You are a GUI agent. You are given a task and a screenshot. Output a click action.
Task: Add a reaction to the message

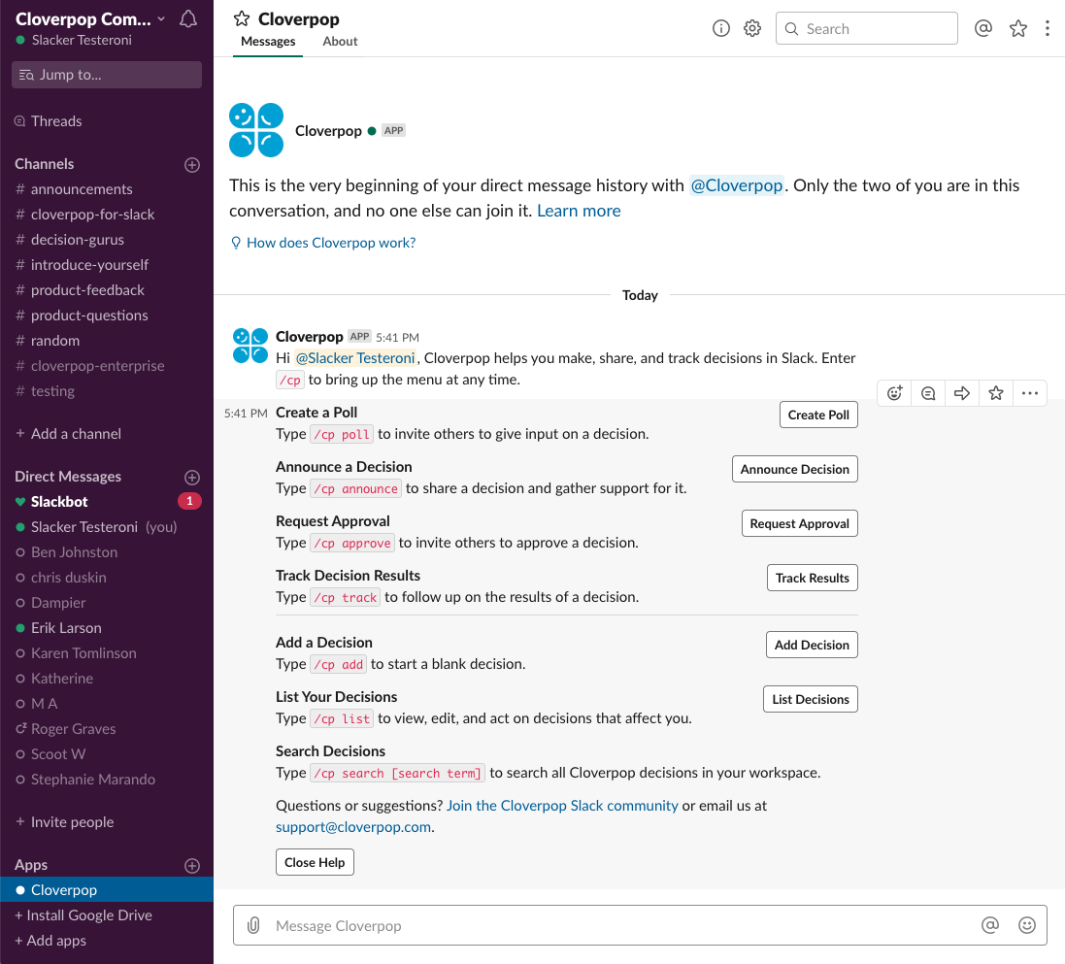(894, 393)
